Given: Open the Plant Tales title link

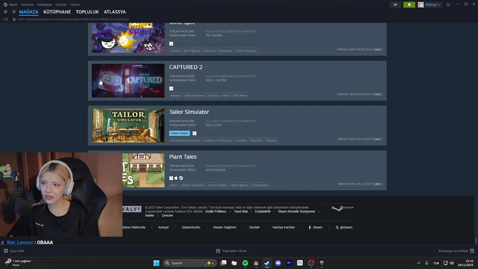Looking at the screenshot, I should (183, 157).
